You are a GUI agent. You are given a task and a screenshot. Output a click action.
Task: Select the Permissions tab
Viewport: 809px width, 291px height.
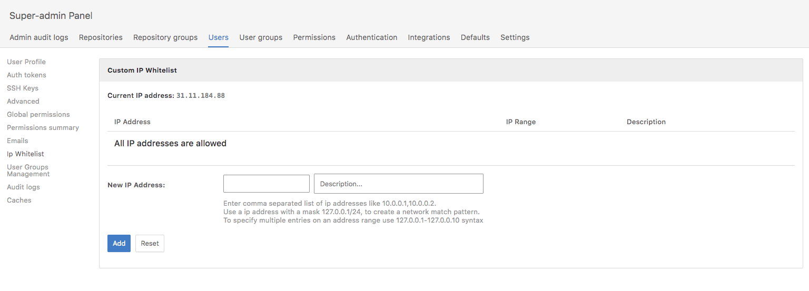[314, 37]
